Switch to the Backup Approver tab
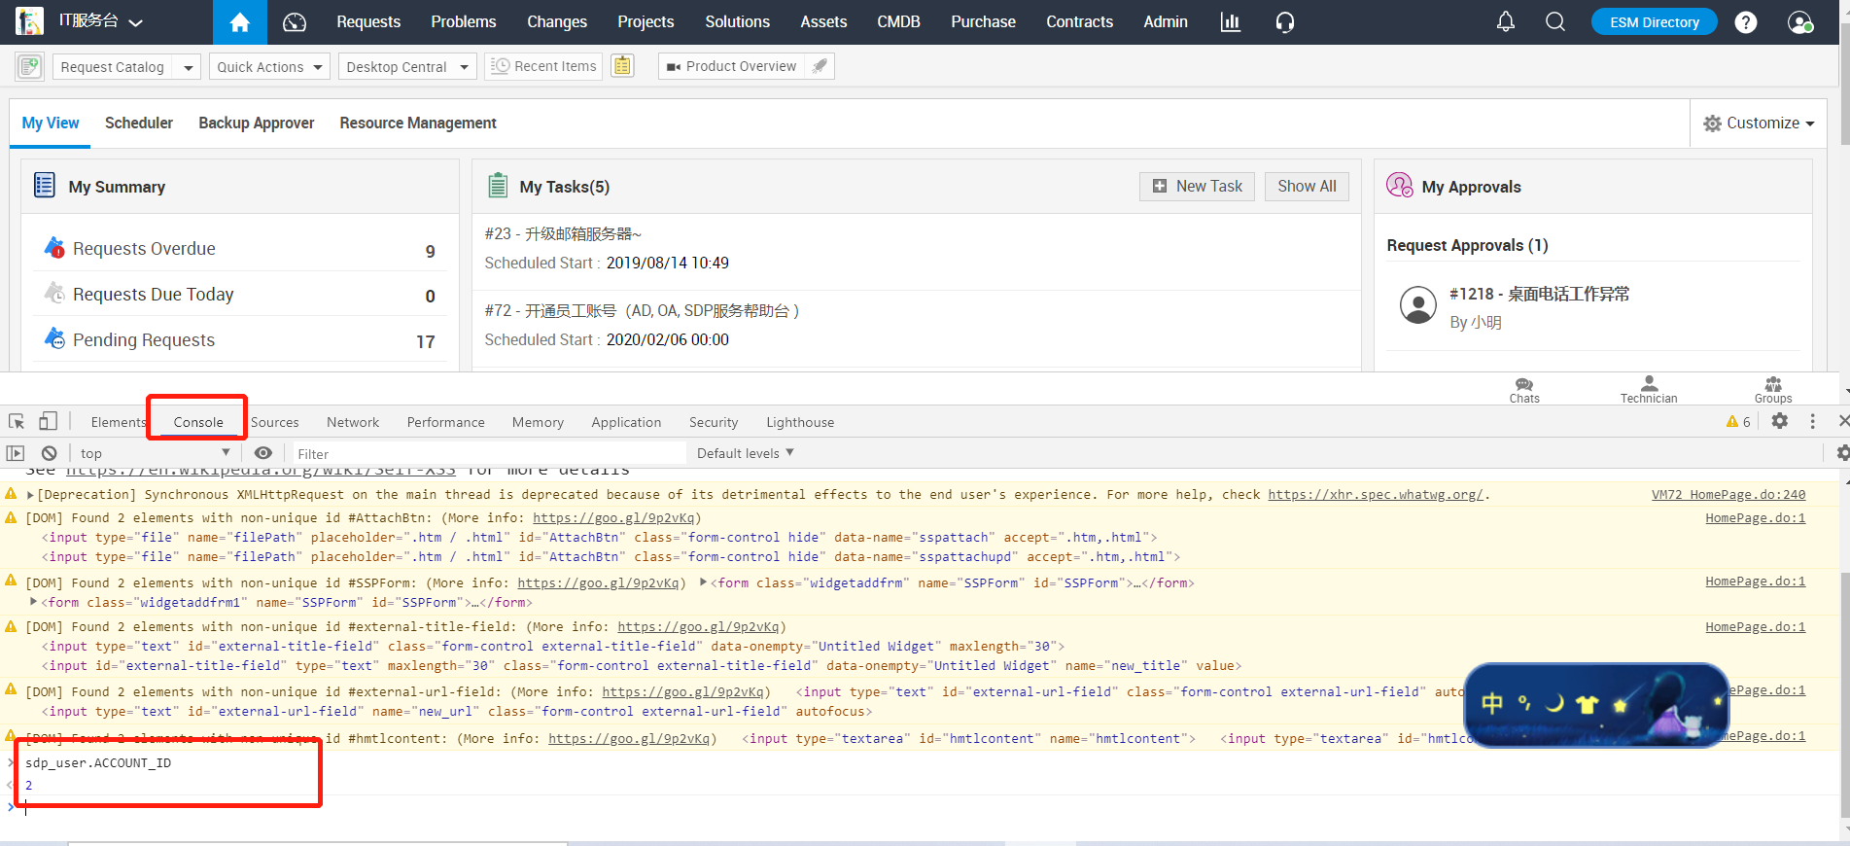 (x=257, y=123)
